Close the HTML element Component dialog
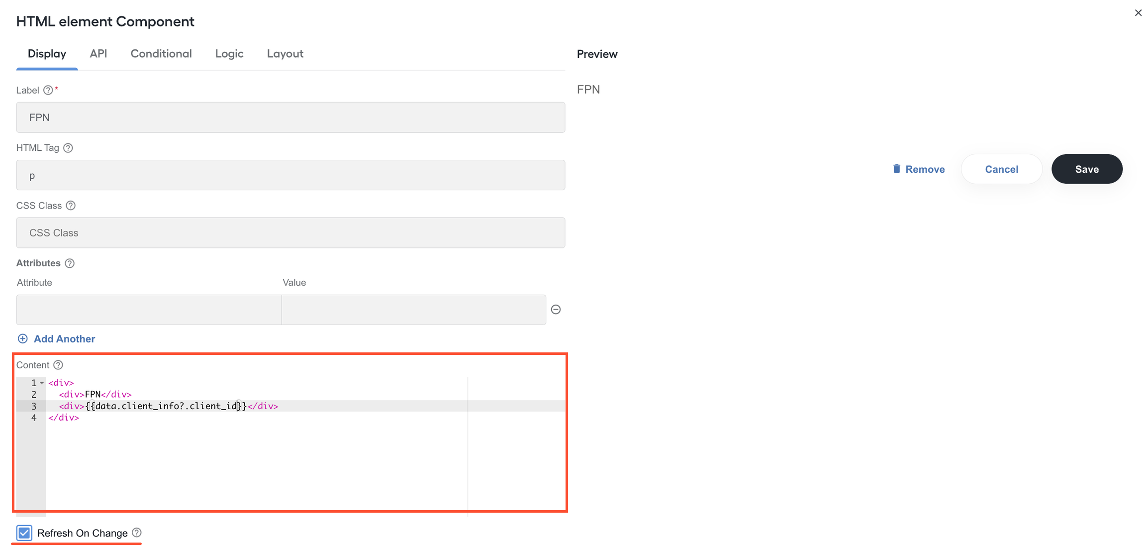Image resolution: width=1148 pixels, height=550 pixels. [1138, 13]
